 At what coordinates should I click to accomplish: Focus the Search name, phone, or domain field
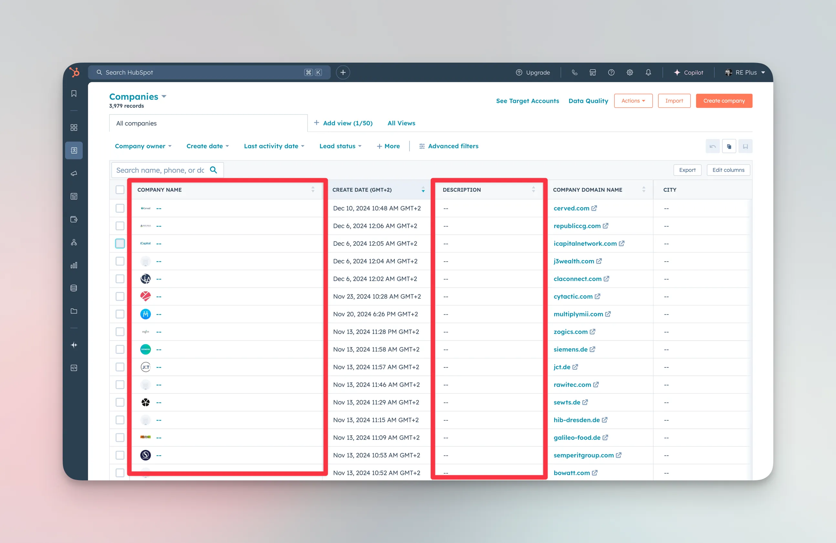[167, 170]
